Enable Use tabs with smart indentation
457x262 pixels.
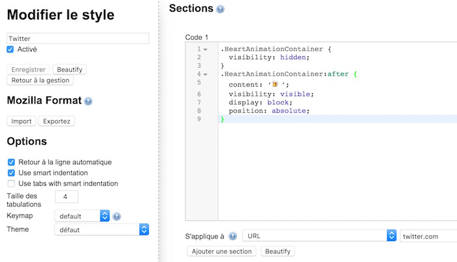click(10, 184)
